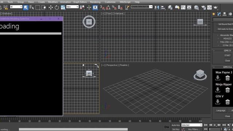Activate the Select and Rotate tool
This screenshot has height=131, width=233.
pos(57,7)
